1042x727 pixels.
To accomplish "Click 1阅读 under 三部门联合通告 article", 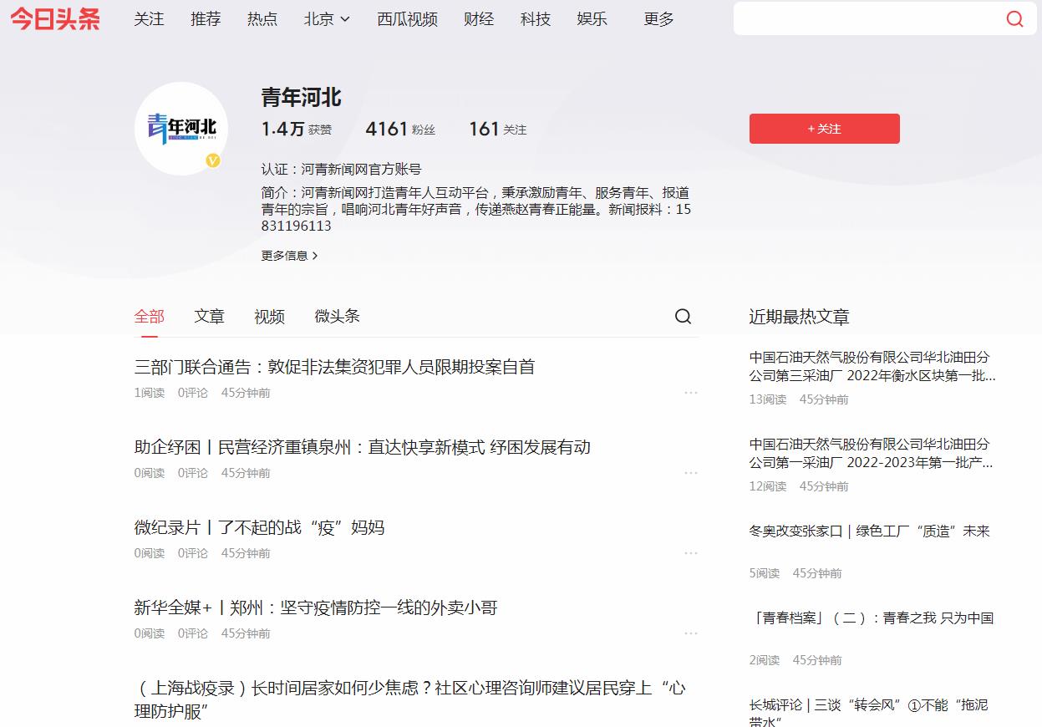I will (150, 393).
